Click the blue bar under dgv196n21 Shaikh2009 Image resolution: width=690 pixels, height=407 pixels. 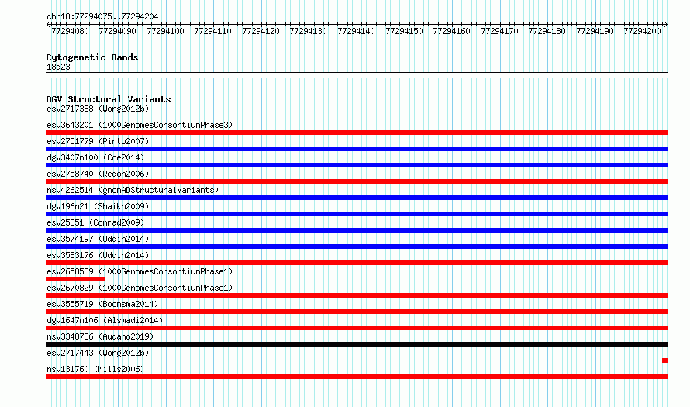click(357, 214)
